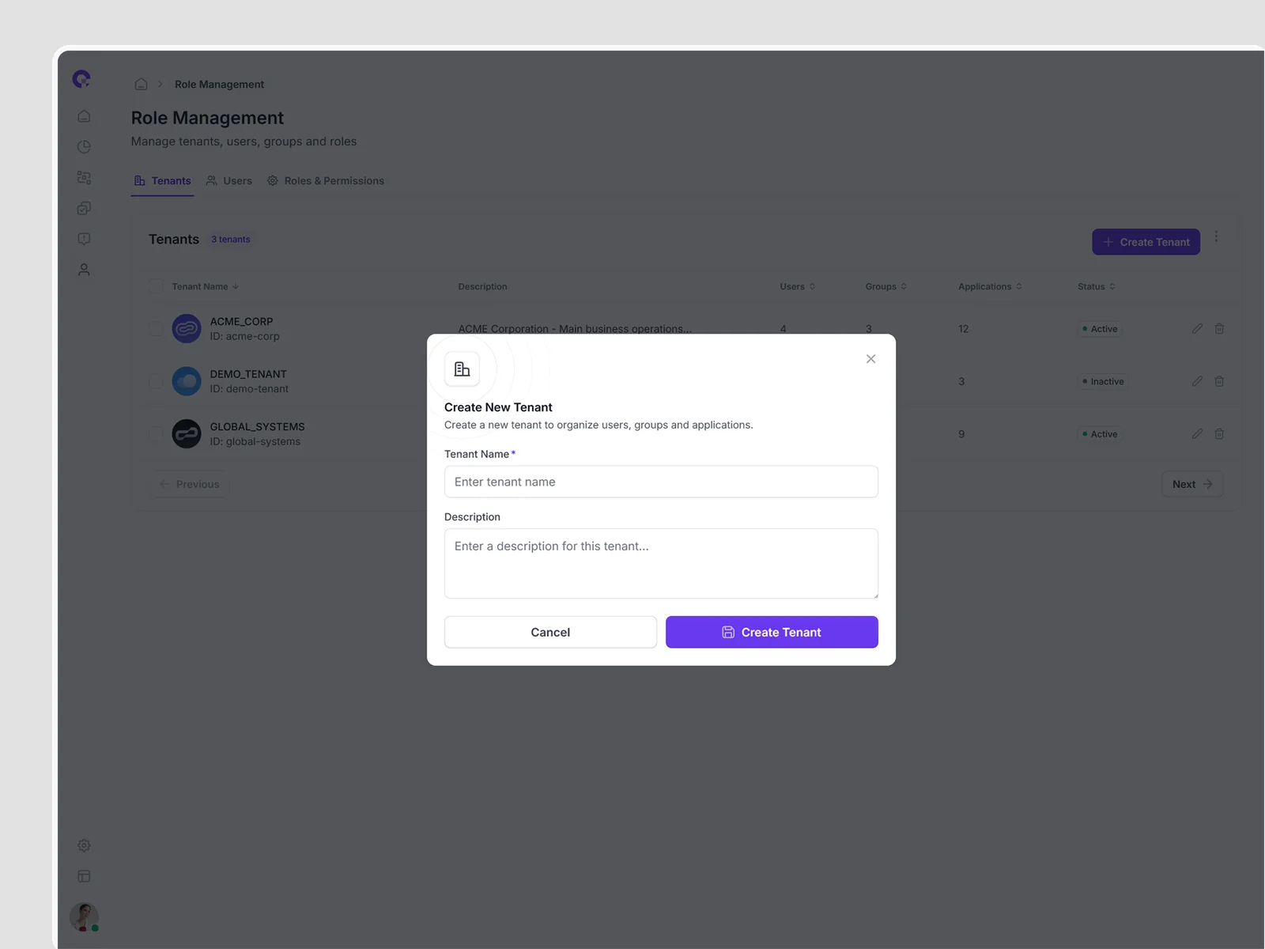
Task: Open the user profile sidebar icon
Action: tap(84, 270)
